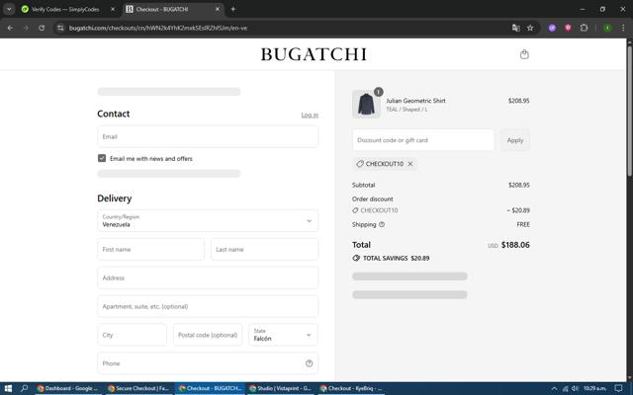Image resolution: width=633 pixels, height=395 pixels.
Task: Open Secure Checkout taskbar window
Action: click(138, 388)
